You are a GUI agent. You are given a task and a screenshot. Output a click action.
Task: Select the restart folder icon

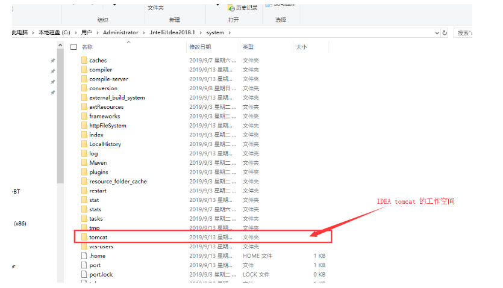84,191
